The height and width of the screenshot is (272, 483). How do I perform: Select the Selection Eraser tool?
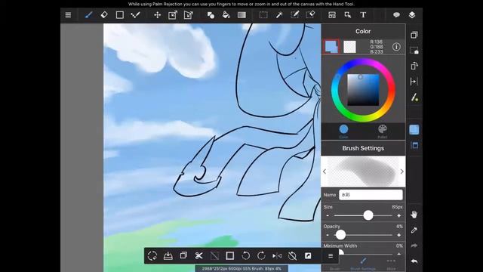pyautogui.click(x=310, y=15)
